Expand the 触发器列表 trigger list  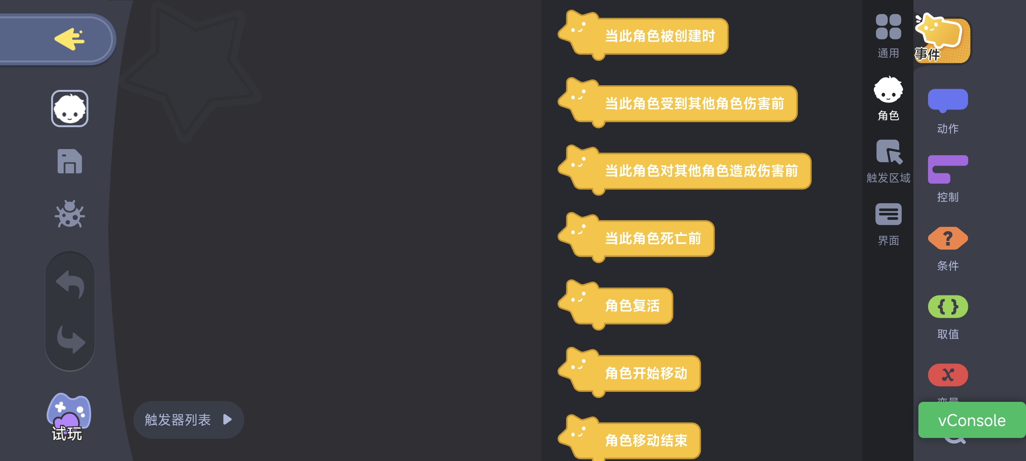point(188,420)
